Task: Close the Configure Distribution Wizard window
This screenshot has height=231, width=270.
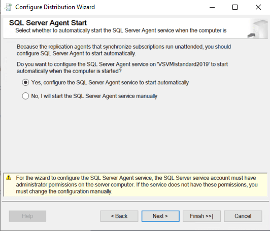Action: point(258,7)
